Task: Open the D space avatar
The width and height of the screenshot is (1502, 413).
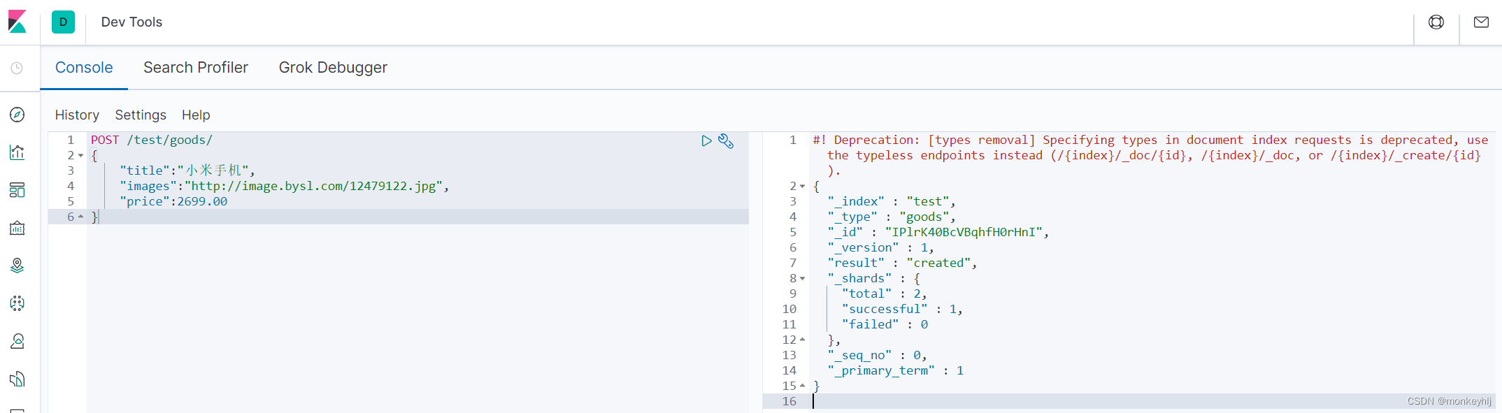Action: pyautogui.click(x=63, y=22)
